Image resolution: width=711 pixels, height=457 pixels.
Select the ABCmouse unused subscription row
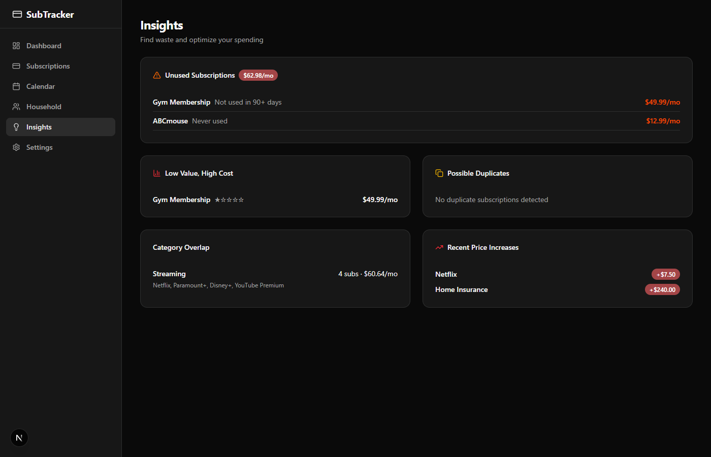click(x=416, y=121)
